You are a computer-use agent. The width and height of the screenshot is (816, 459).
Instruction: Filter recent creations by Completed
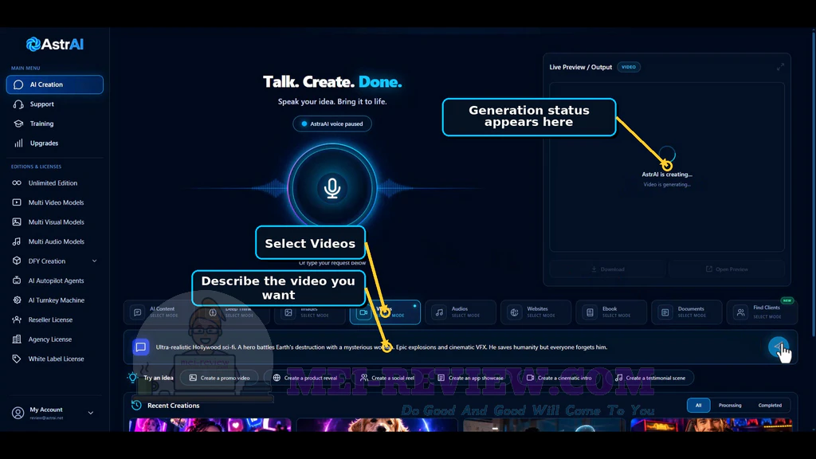tap(770, 406)
